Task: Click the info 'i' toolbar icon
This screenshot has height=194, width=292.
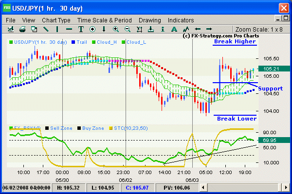Action: pos(163,29)
